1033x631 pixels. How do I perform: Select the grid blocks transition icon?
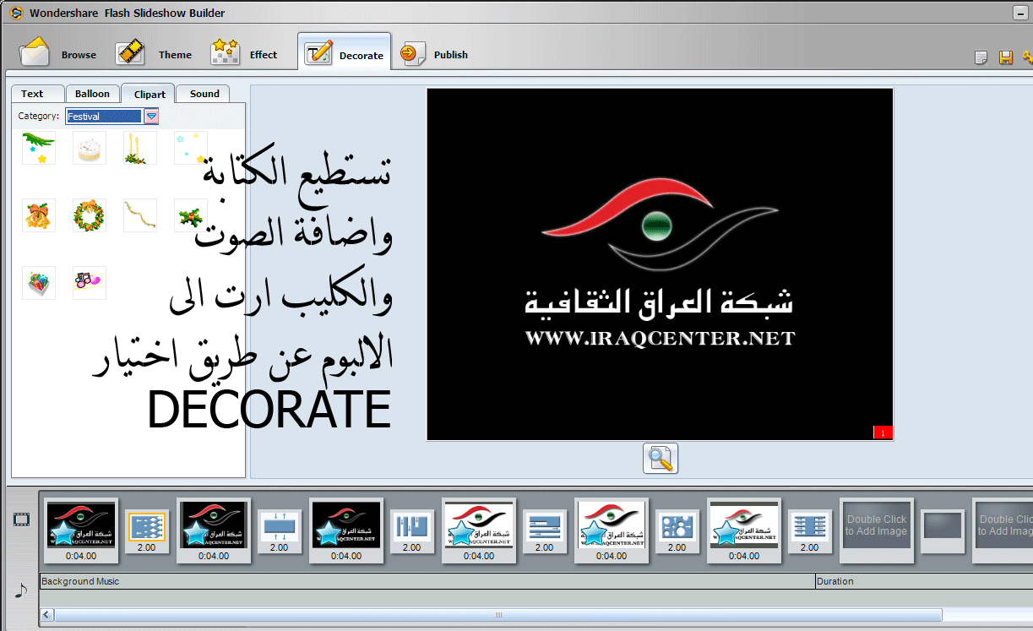pyautogui.click(x=810, y=532)
